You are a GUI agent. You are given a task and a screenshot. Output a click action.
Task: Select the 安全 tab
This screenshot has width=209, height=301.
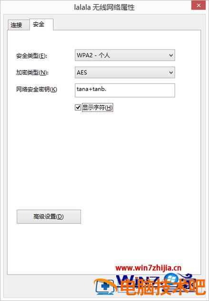pos(41,24)
